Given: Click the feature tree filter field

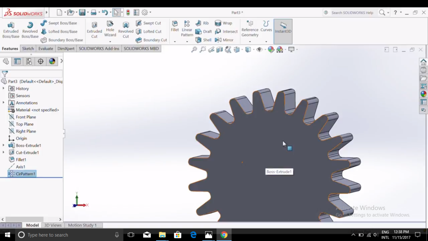Looking at the screenshot, I should click(32, 74).
